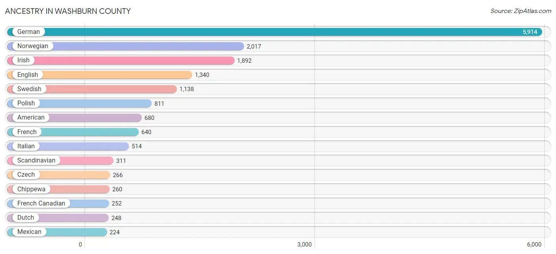Select the American value 680
556x254 pixels.
(x=149, y=118)
